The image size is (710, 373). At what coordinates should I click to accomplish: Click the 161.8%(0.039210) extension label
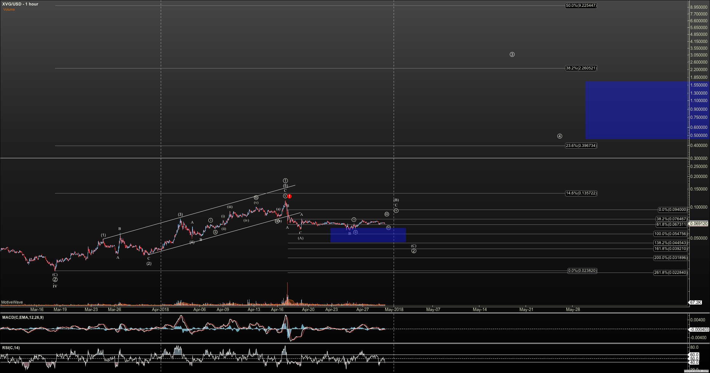click(671, 249)
